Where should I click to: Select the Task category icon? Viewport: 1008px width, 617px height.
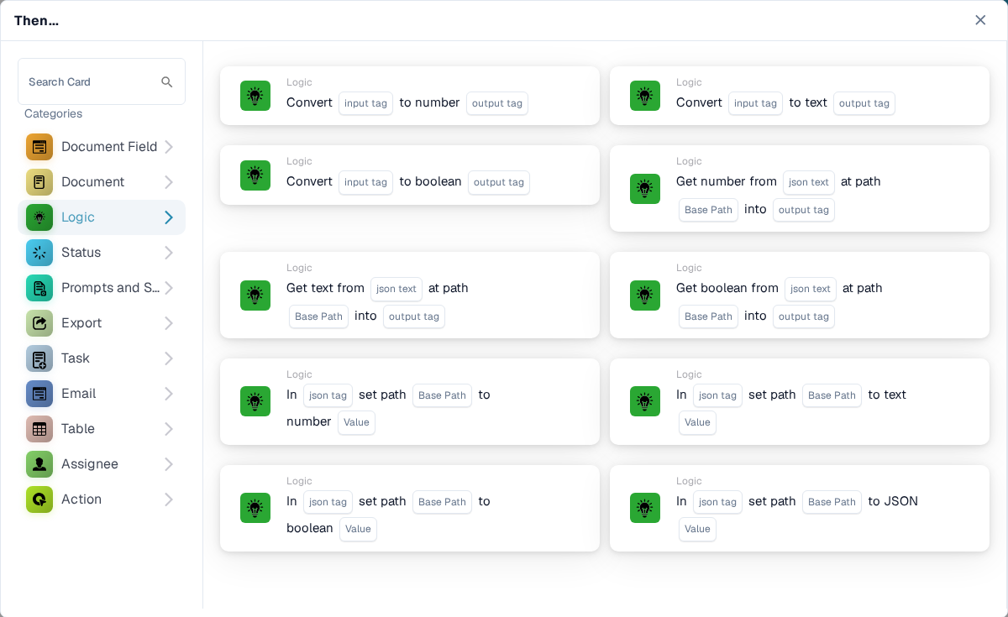pyautogui.click(x=39, y=358)
